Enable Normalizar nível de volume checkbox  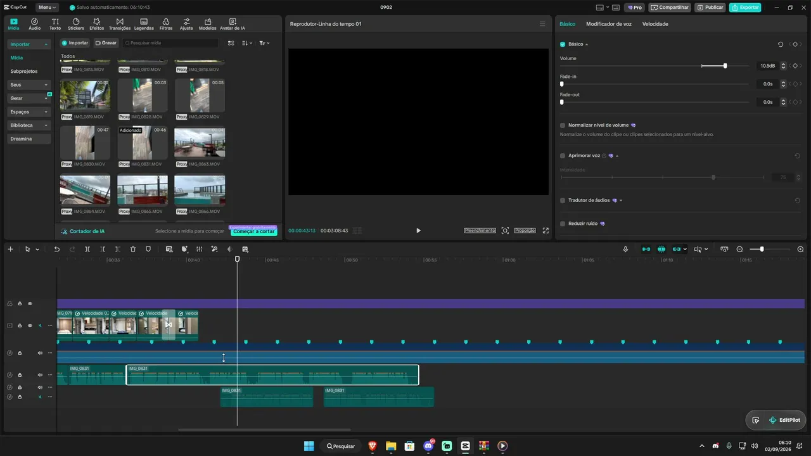563,125
